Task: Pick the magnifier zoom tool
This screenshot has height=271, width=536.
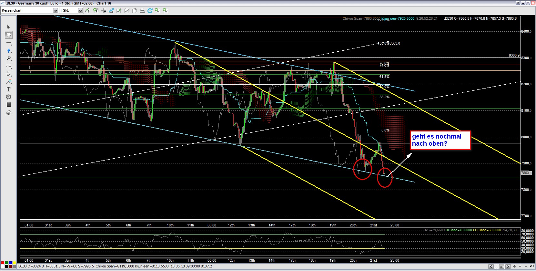Action: coord(9,58)
